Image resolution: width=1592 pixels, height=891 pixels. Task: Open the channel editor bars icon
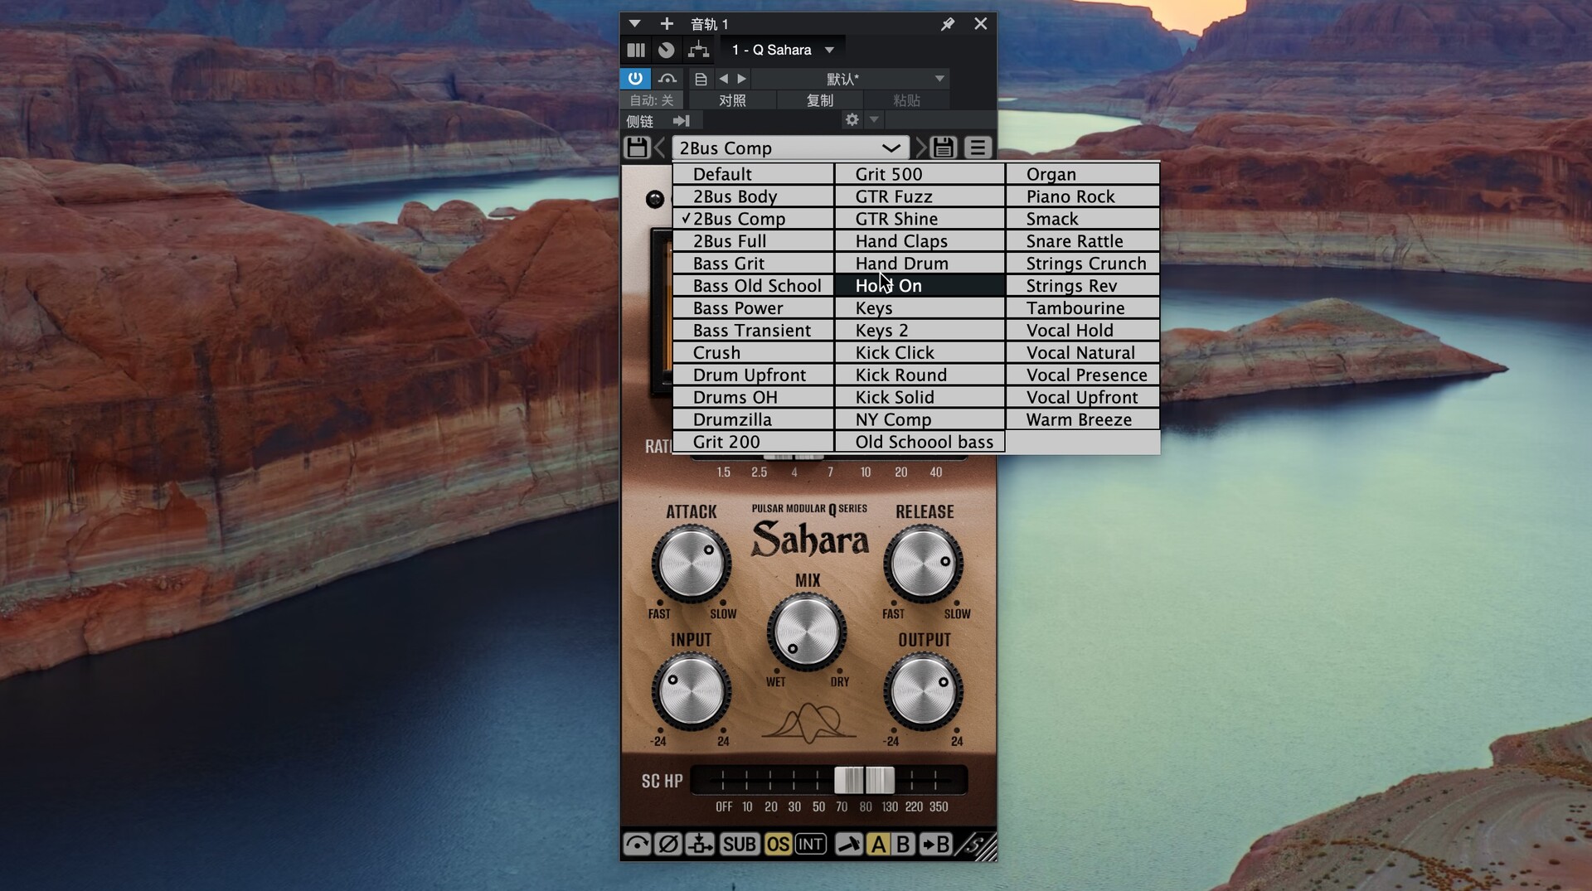tap(636, 50)
